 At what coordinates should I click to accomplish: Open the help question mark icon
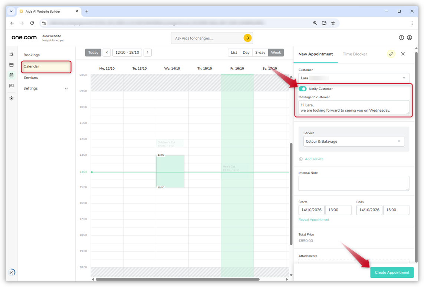point(401,37)
